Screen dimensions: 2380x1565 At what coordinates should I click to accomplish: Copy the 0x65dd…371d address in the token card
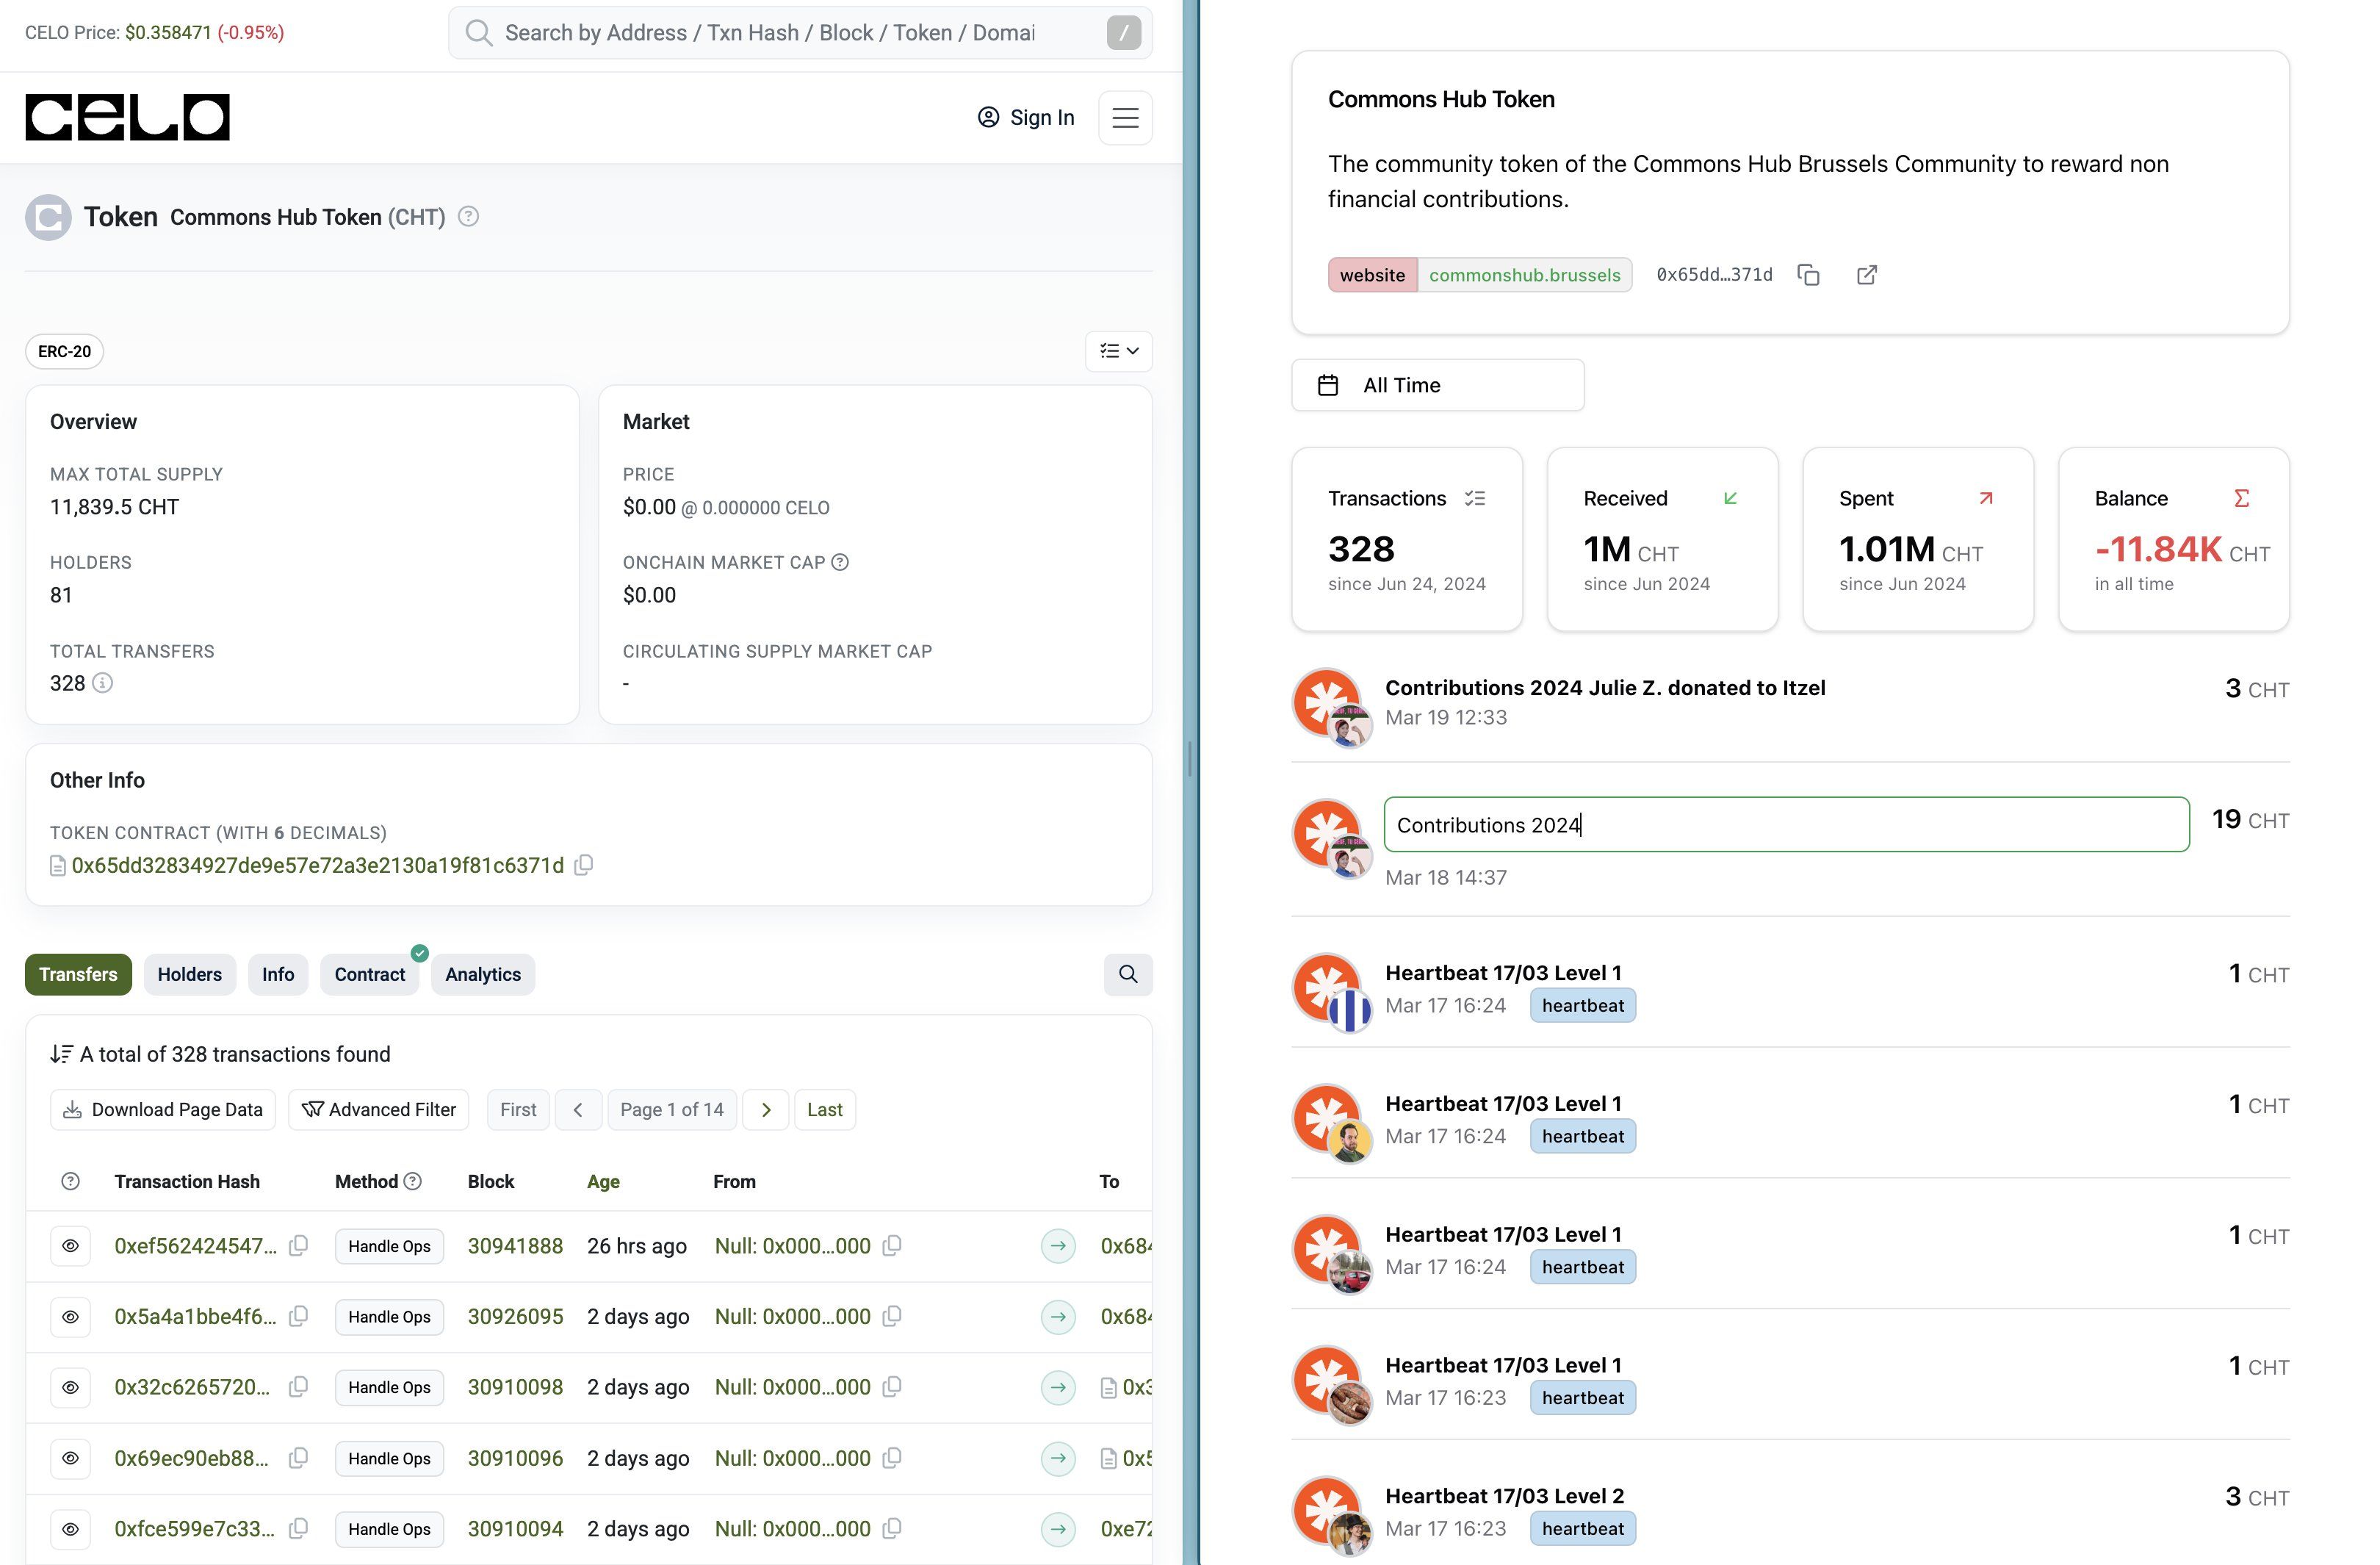[x=1808, y=275]
